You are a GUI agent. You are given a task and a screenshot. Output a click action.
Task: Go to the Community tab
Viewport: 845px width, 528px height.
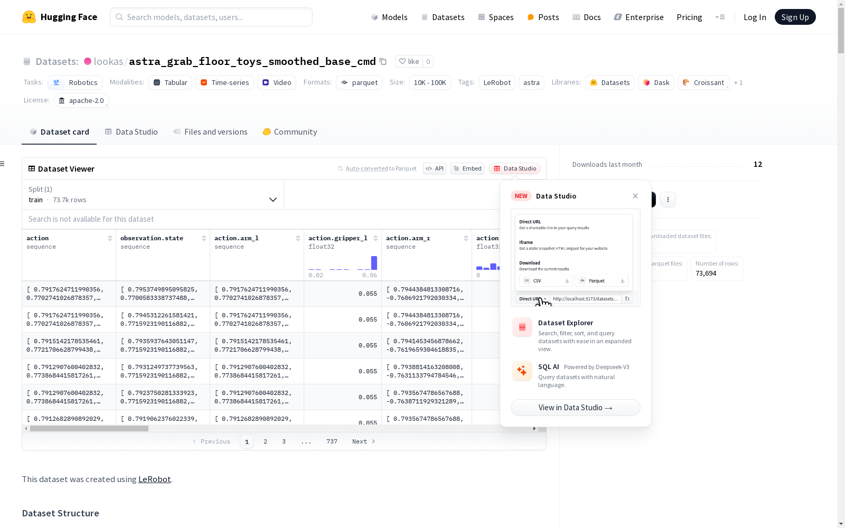coord(289,132)
